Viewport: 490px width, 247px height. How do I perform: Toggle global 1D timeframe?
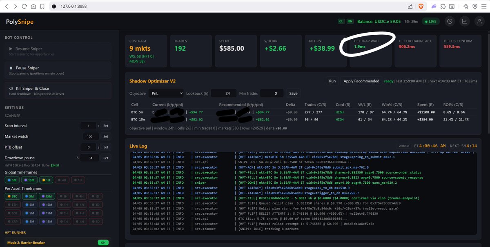pyautogui.click(x=78, y=180)
